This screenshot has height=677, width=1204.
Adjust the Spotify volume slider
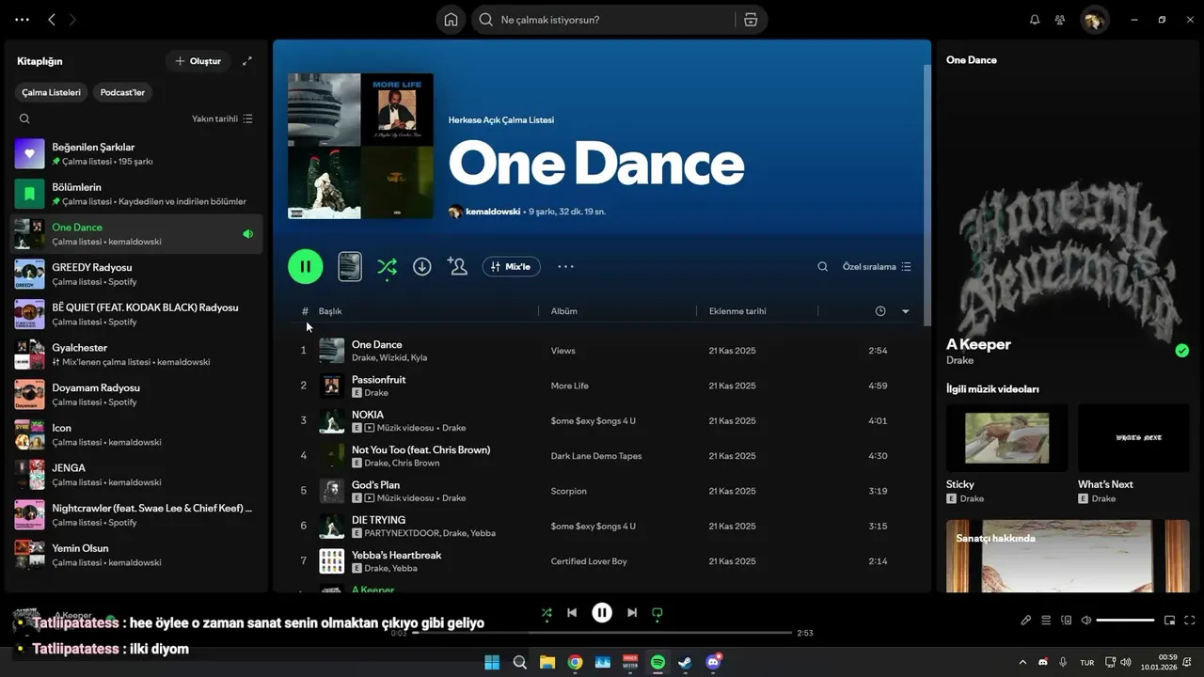click(x=1125, y=621)
